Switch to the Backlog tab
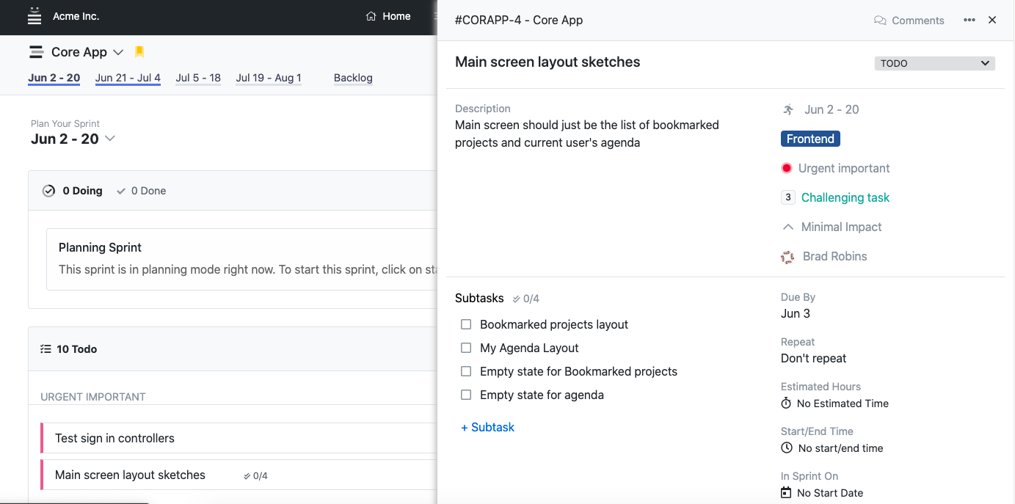 click(353, 78)
